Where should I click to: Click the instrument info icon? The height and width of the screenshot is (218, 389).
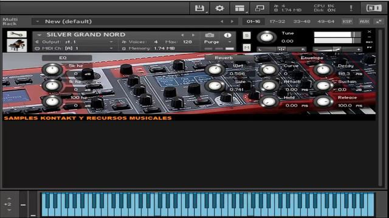227,35
